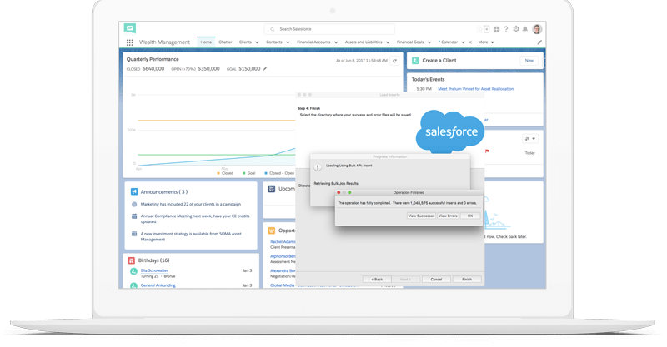Open the App Launcher grid icon
Viewport: 667px width, 347px height.
pos(129,42)
